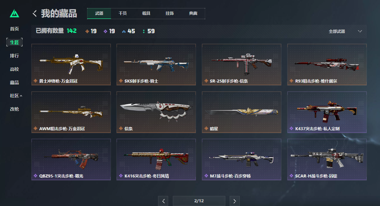Open 改枪 in the sidebar
Image resolution: width=380 pixels, height=206 pixels.
coord(14,109)
